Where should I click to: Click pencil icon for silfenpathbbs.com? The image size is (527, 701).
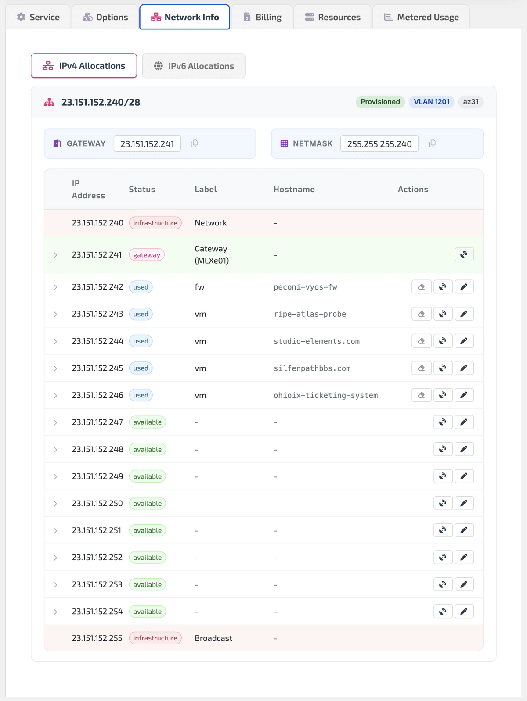tap(464, 368)
